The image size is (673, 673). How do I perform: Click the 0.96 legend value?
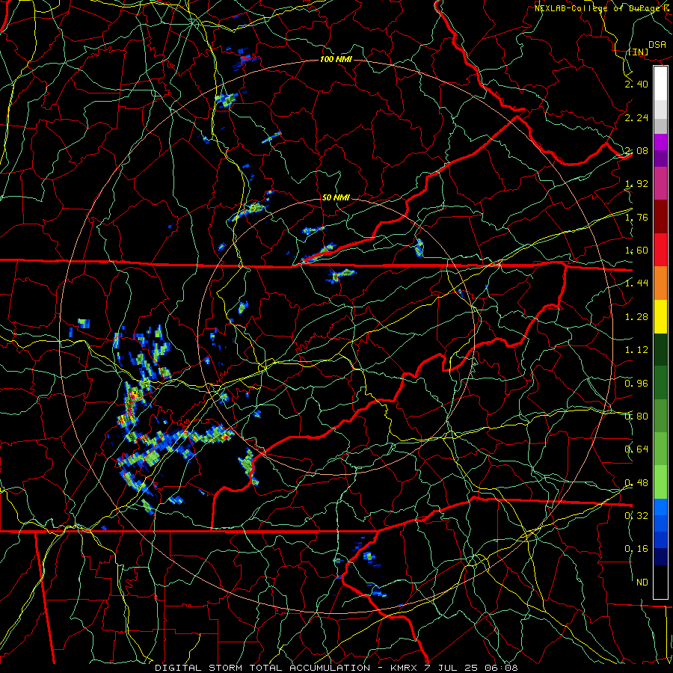coord(636,384)
